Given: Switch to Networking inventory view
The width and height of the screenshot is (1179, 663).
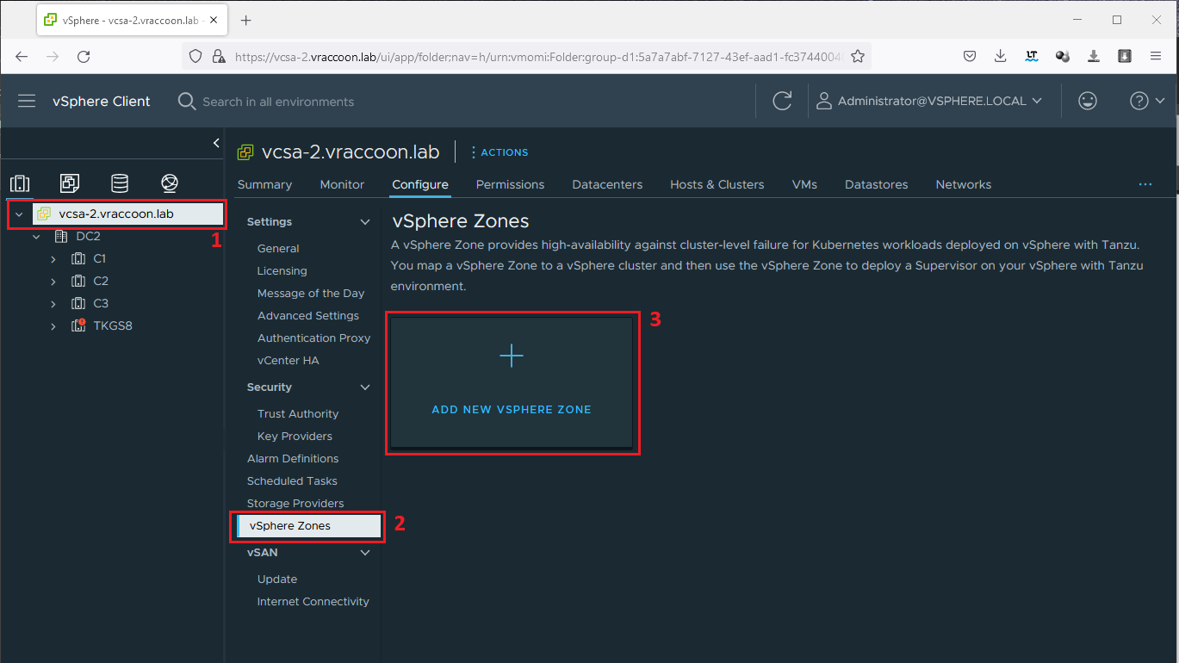Looking at the screenshot, I should click(170, 183).
